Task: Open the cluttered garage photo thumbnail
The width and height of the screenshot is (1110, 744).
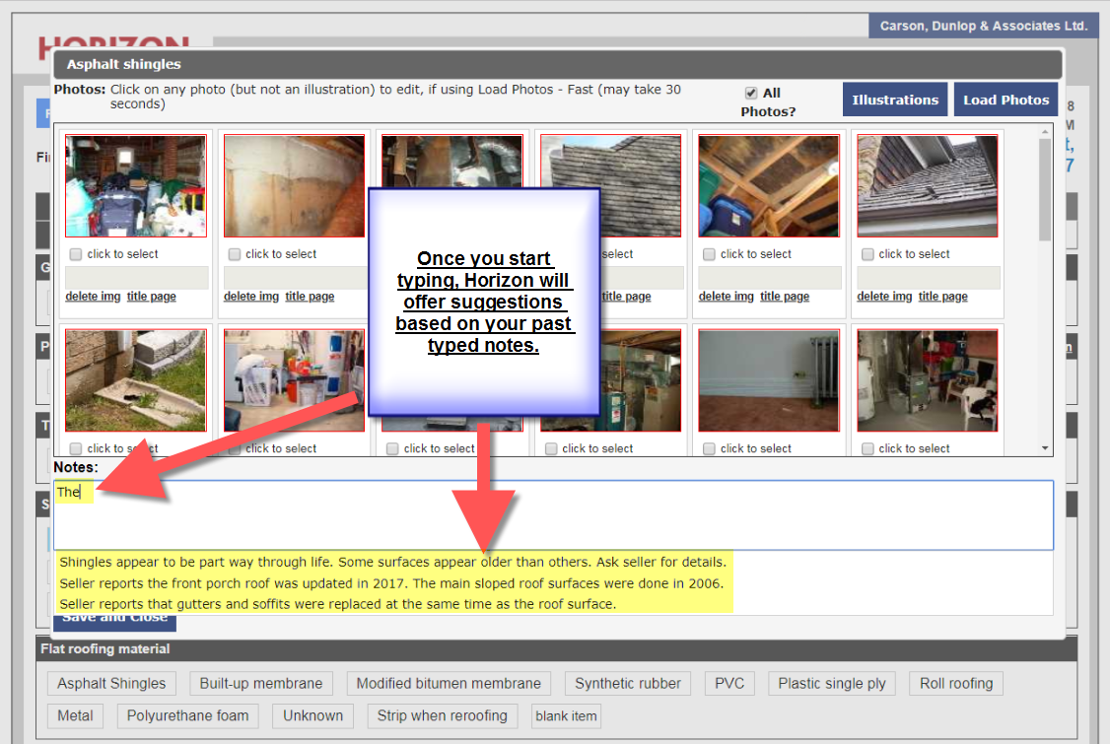Action: pos(136,186)
